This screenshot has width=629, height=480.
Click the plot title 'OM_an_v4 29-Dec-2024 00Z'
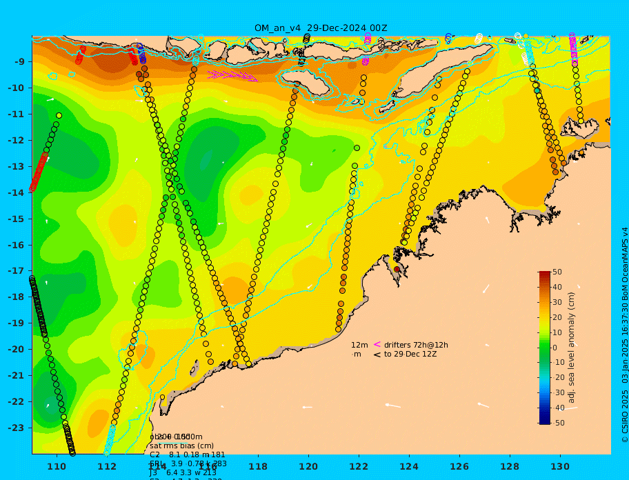pyautogui.click(x=321, y=28)
